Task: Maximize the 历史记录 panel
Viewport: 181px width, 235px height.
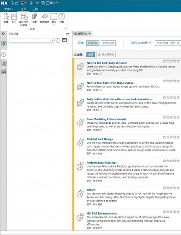Action: click(68, 34)
